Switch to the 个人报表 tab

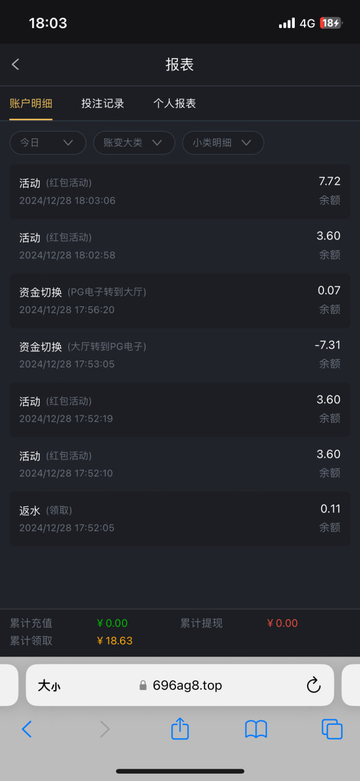[175, 104]
